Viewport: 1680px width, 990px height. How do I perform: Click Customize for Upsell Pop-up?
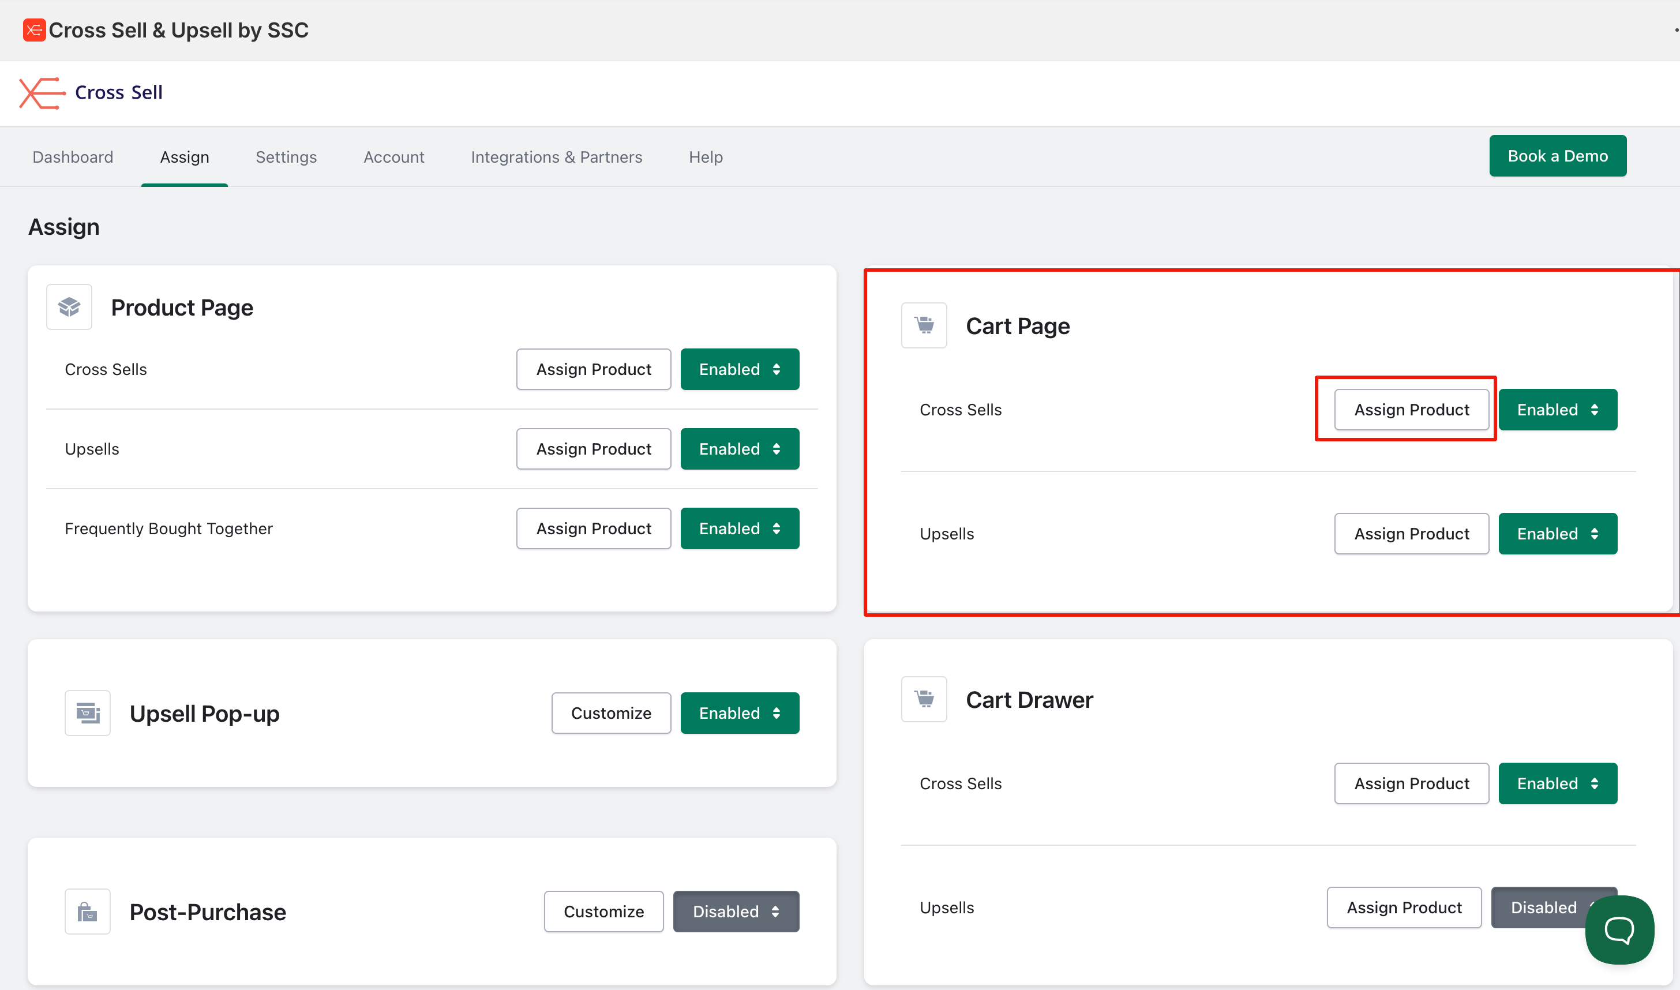click(610, 713)
